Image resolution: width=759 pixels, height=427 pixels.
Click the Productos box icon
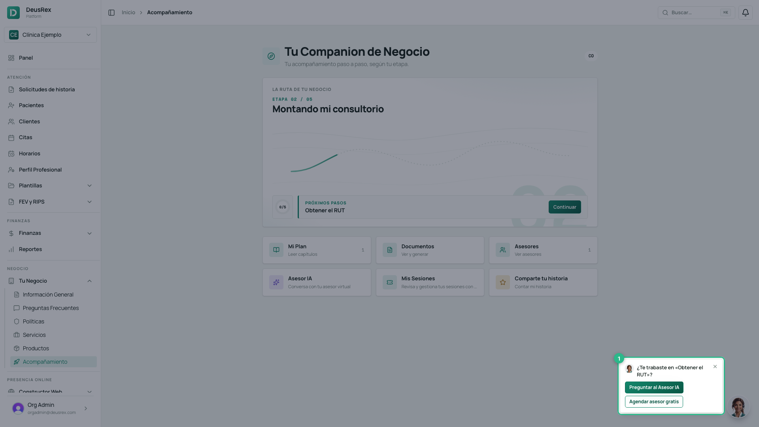click(x=16, y=348)
